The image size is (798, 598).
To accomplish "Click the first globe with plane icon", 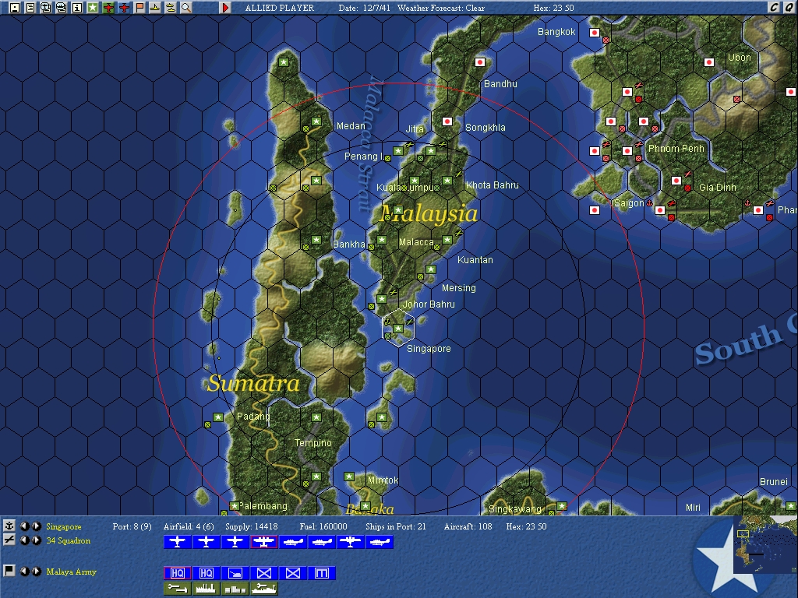I will pos(46,8).
